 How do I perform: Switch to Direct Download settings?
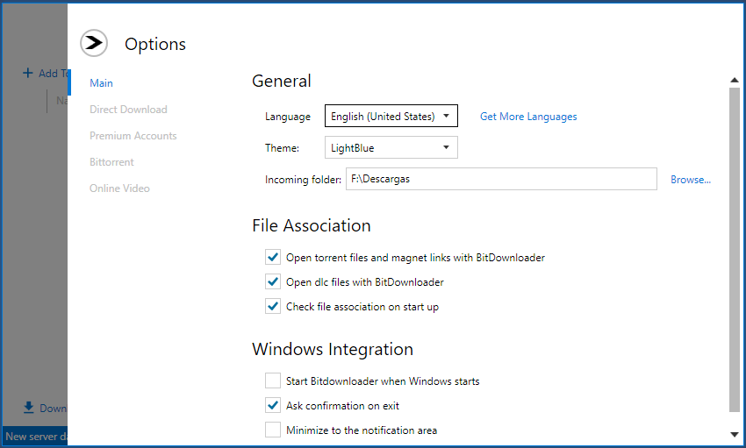tap(128, 110)
